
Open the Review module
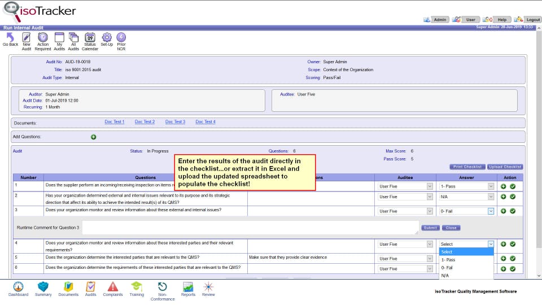click(x=208, y=289)
